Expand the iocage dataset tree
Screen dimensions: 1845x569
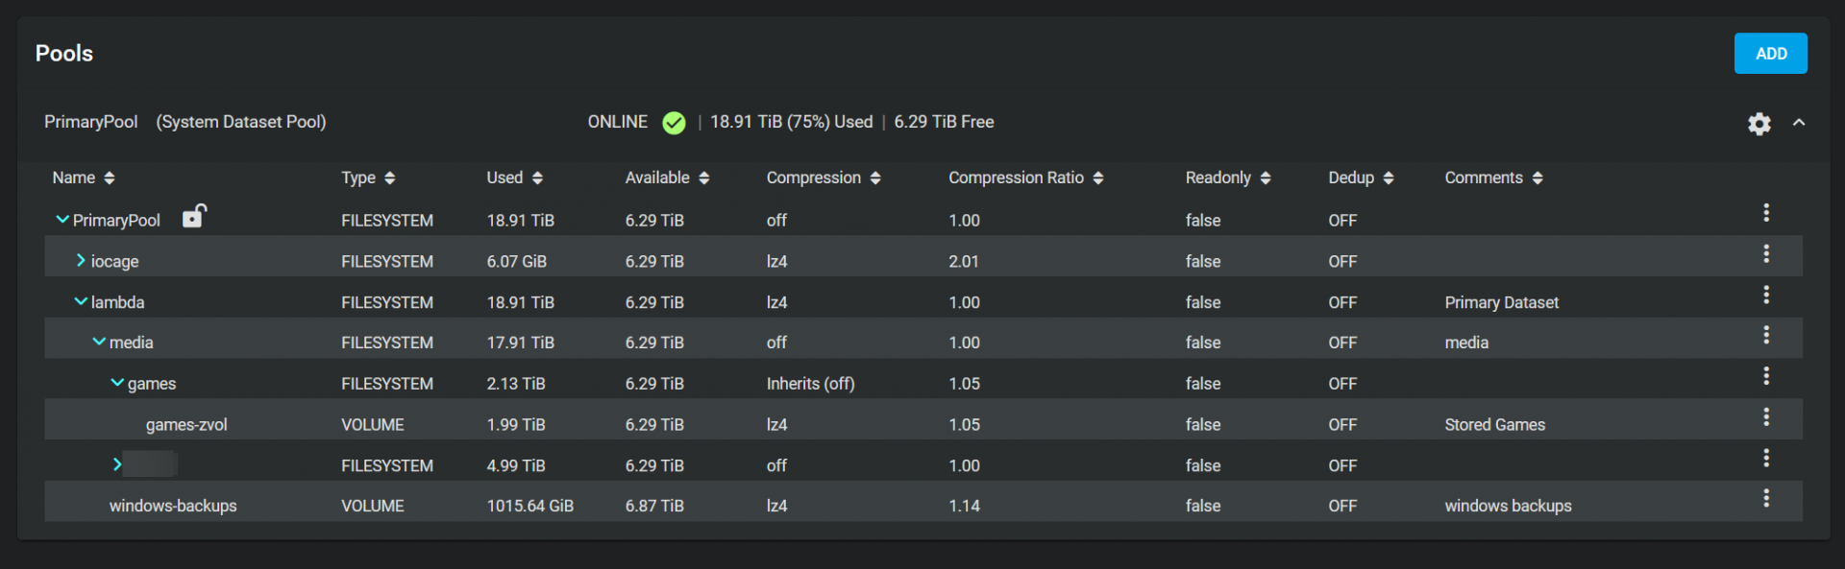81,261
